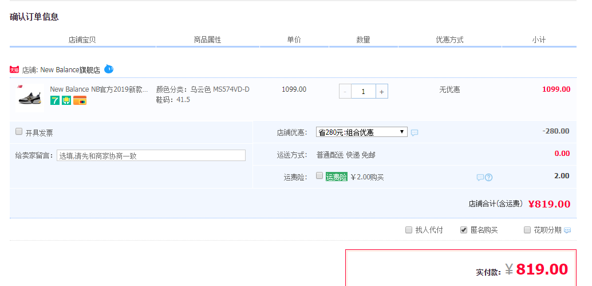Open the question mark help icon for 运费险
The width and height of the screenshot is (592, 286).
(488, 177)
